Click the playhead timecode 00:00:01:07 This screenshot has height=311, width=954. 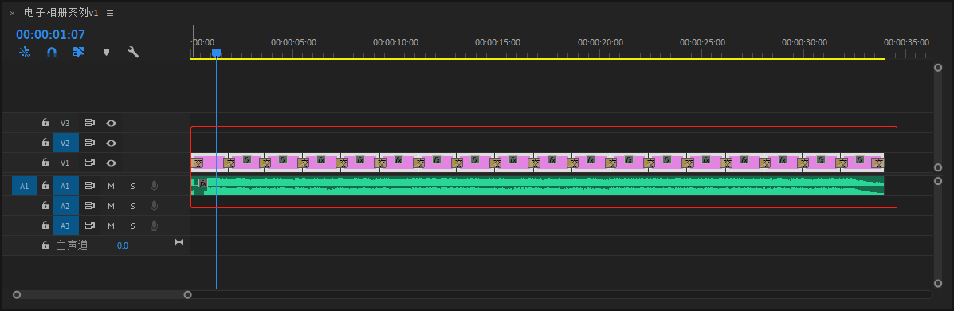click(50, 35)
